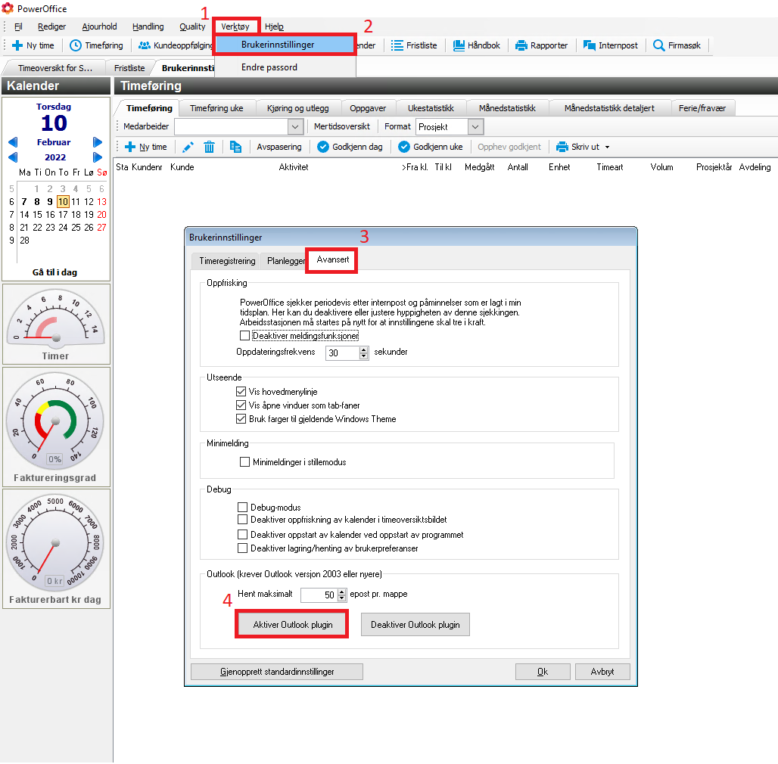Cancel dialog with Avbryt button
Image resolution: width=778 pixels, height=764 pixels.
pos(602,672)
